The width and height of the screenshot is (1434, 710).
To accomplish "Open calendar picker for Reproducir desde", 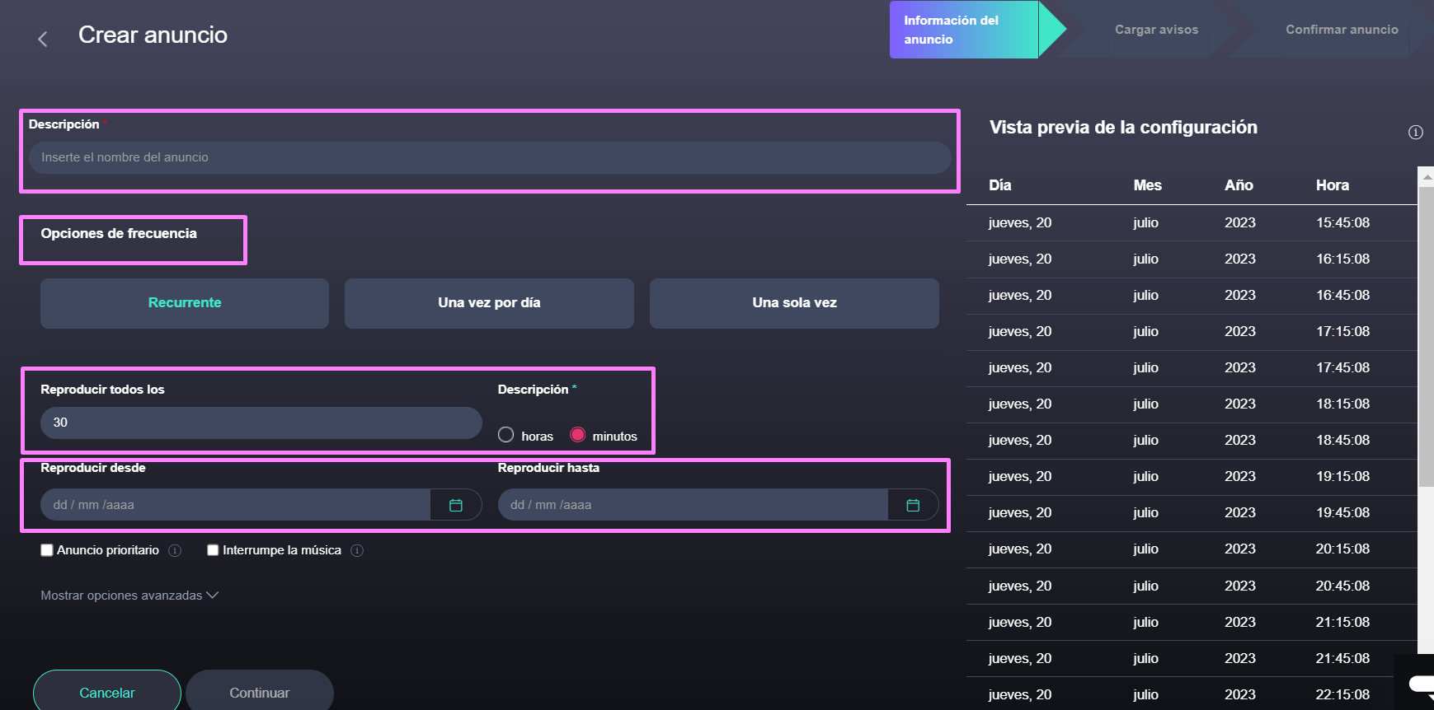I will (456, 505).
